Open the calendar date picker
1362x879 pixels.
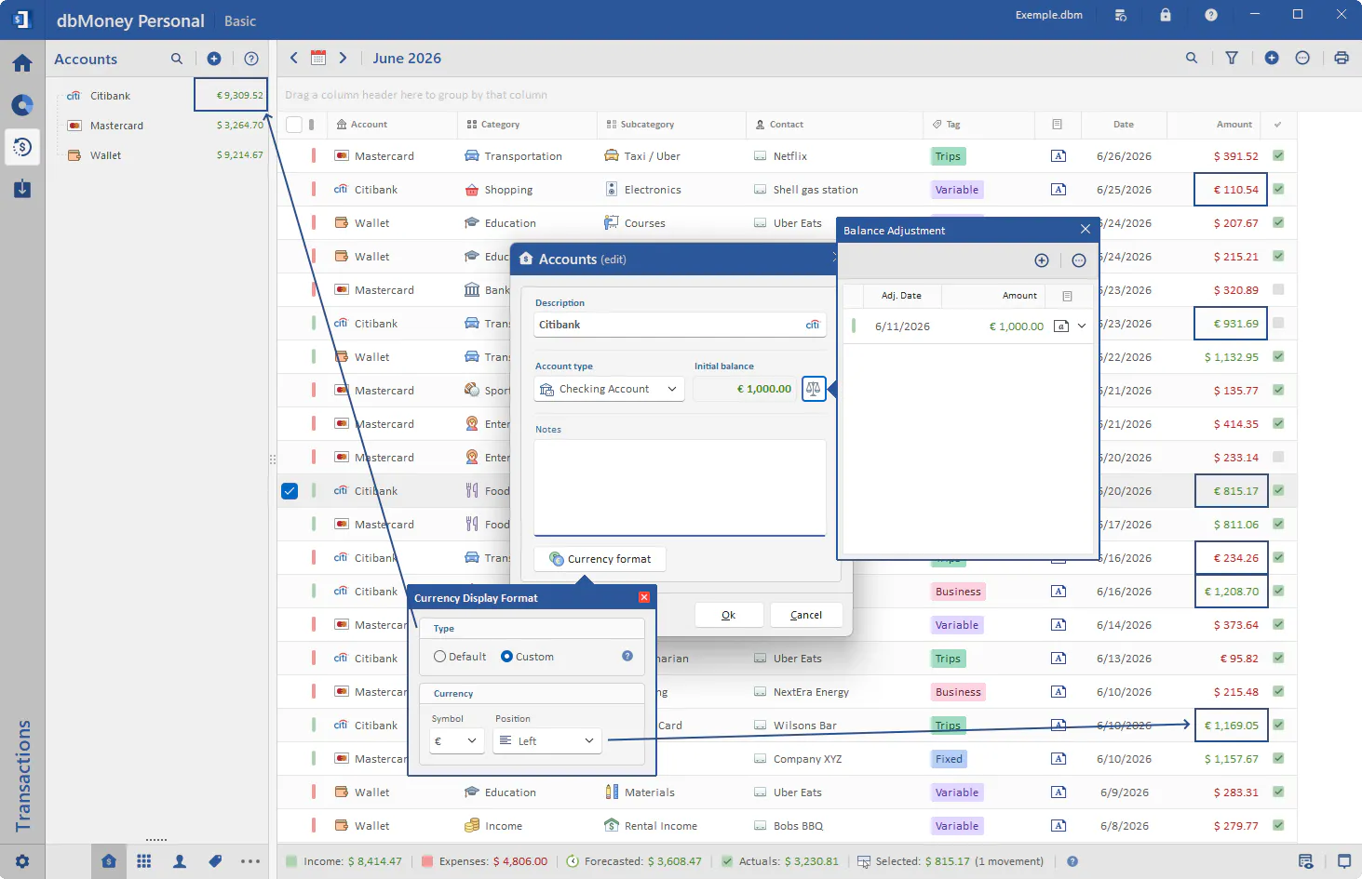[x=318, y=58]
